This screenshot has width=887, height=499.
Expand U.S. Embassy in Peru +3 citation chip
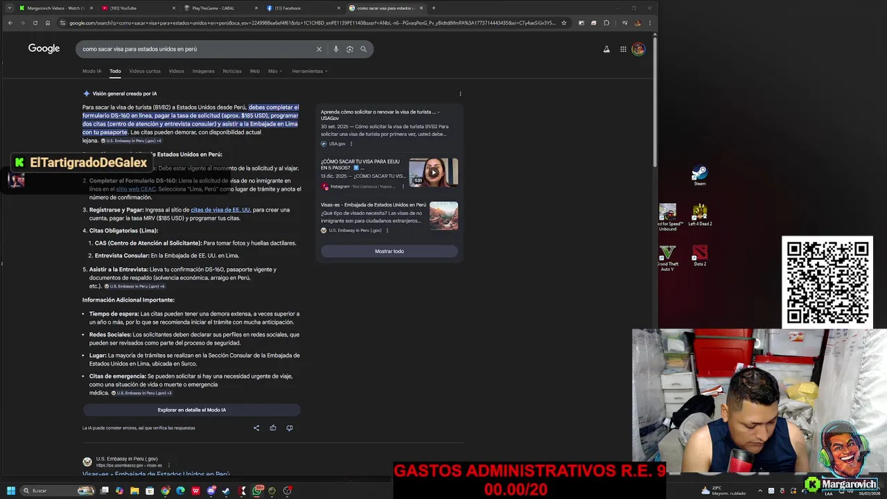[141, 393]
